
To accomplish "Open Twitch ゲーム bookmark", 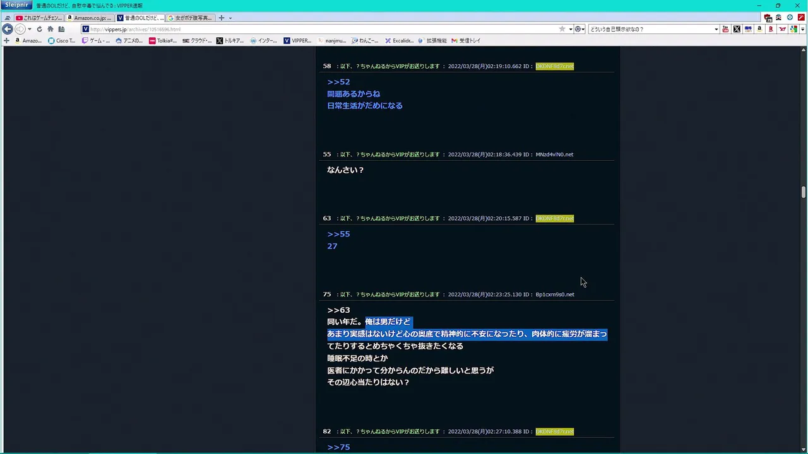I will click(96, 40).
